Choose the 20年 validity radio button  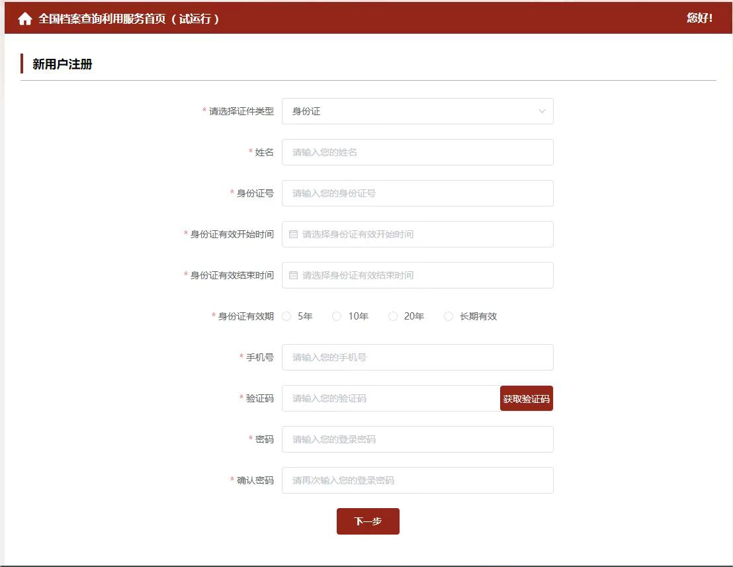[x=393, y=316]
